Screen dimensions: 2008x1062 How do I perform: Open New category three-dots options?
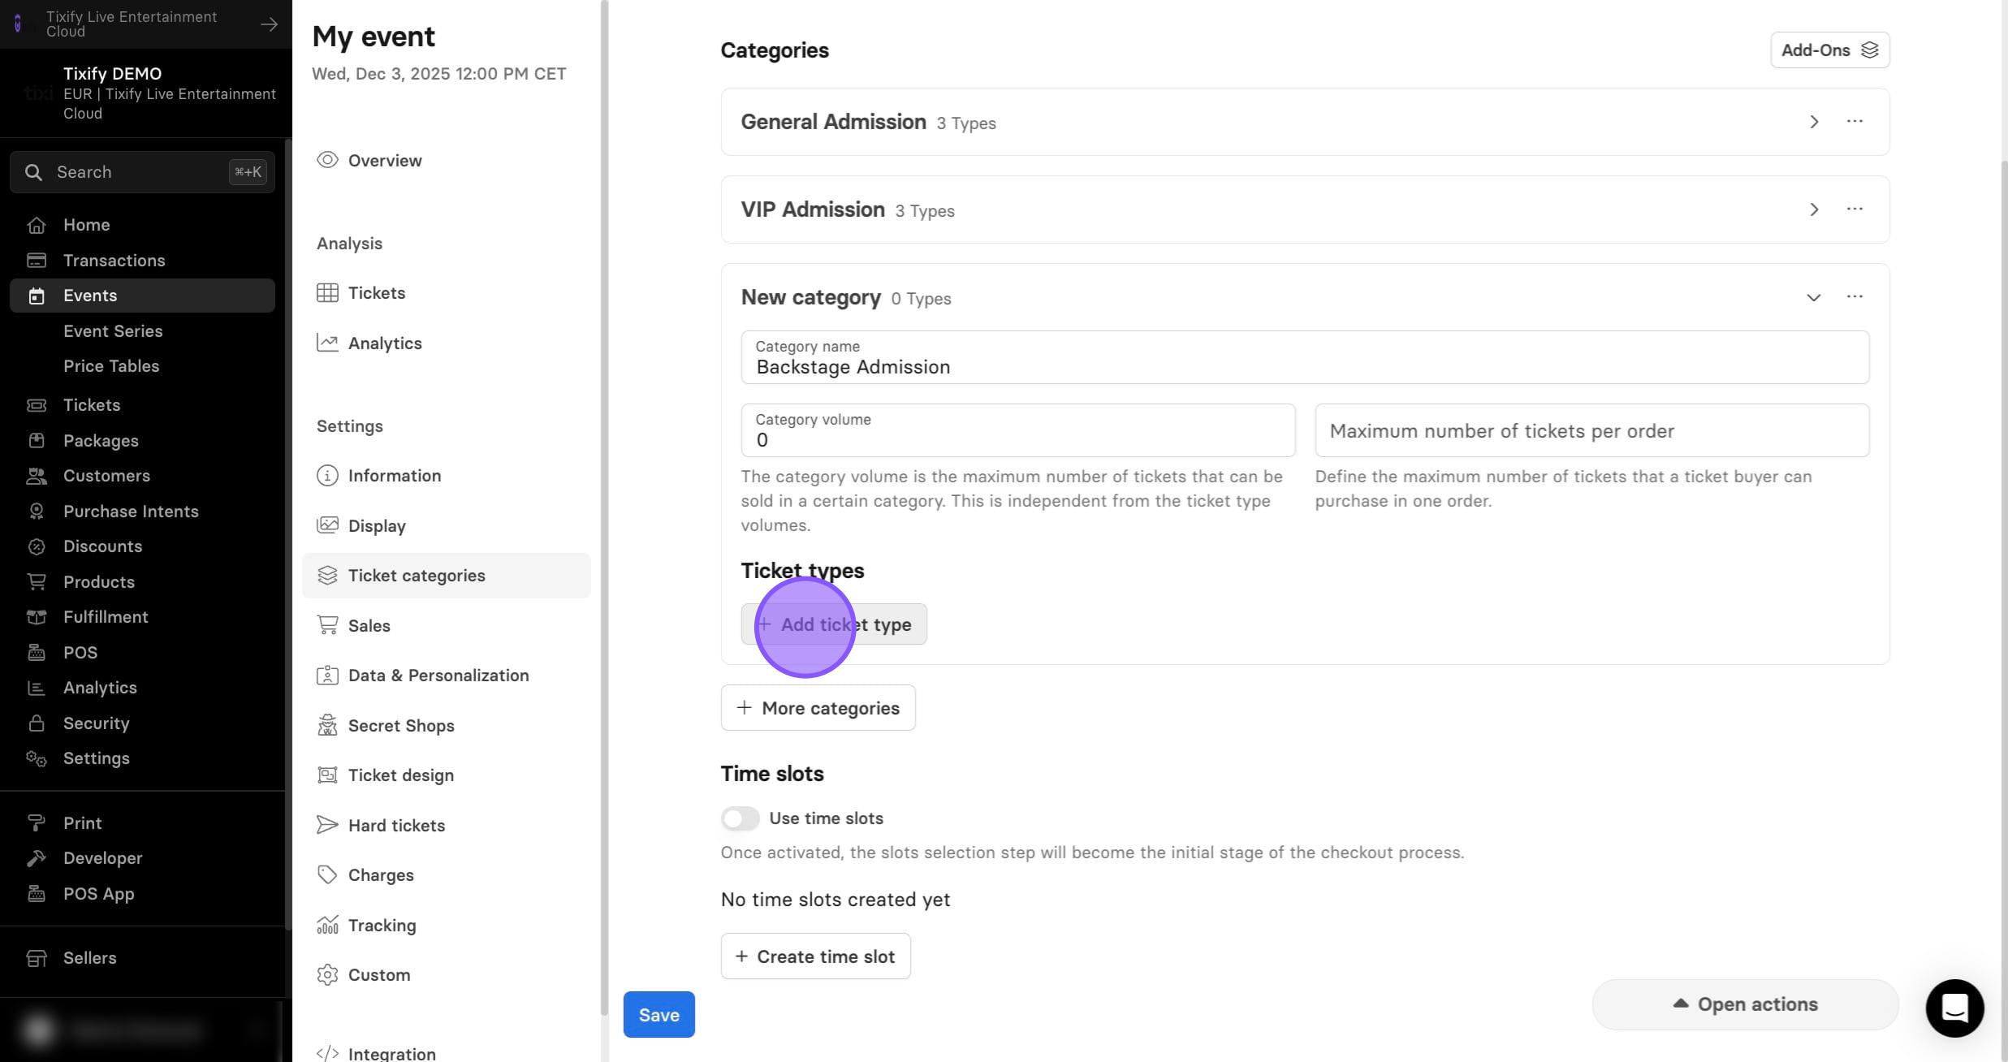[1855, 296]
